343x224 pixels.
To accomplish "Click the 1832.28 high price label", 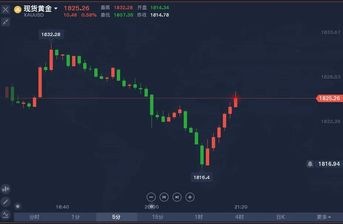I will point(51,34).
